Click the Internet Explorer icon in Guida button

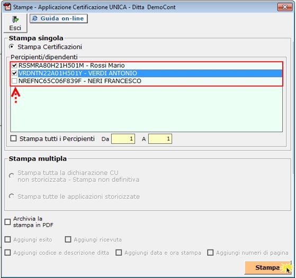click(35, 18)
